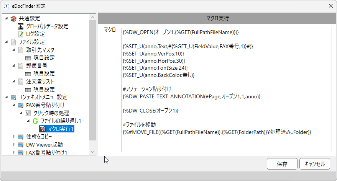337x181 pixels.
Task: Click the DW_PASTE_TEXT_ANNOTATION macro line
Action: (x=191, y=96)
